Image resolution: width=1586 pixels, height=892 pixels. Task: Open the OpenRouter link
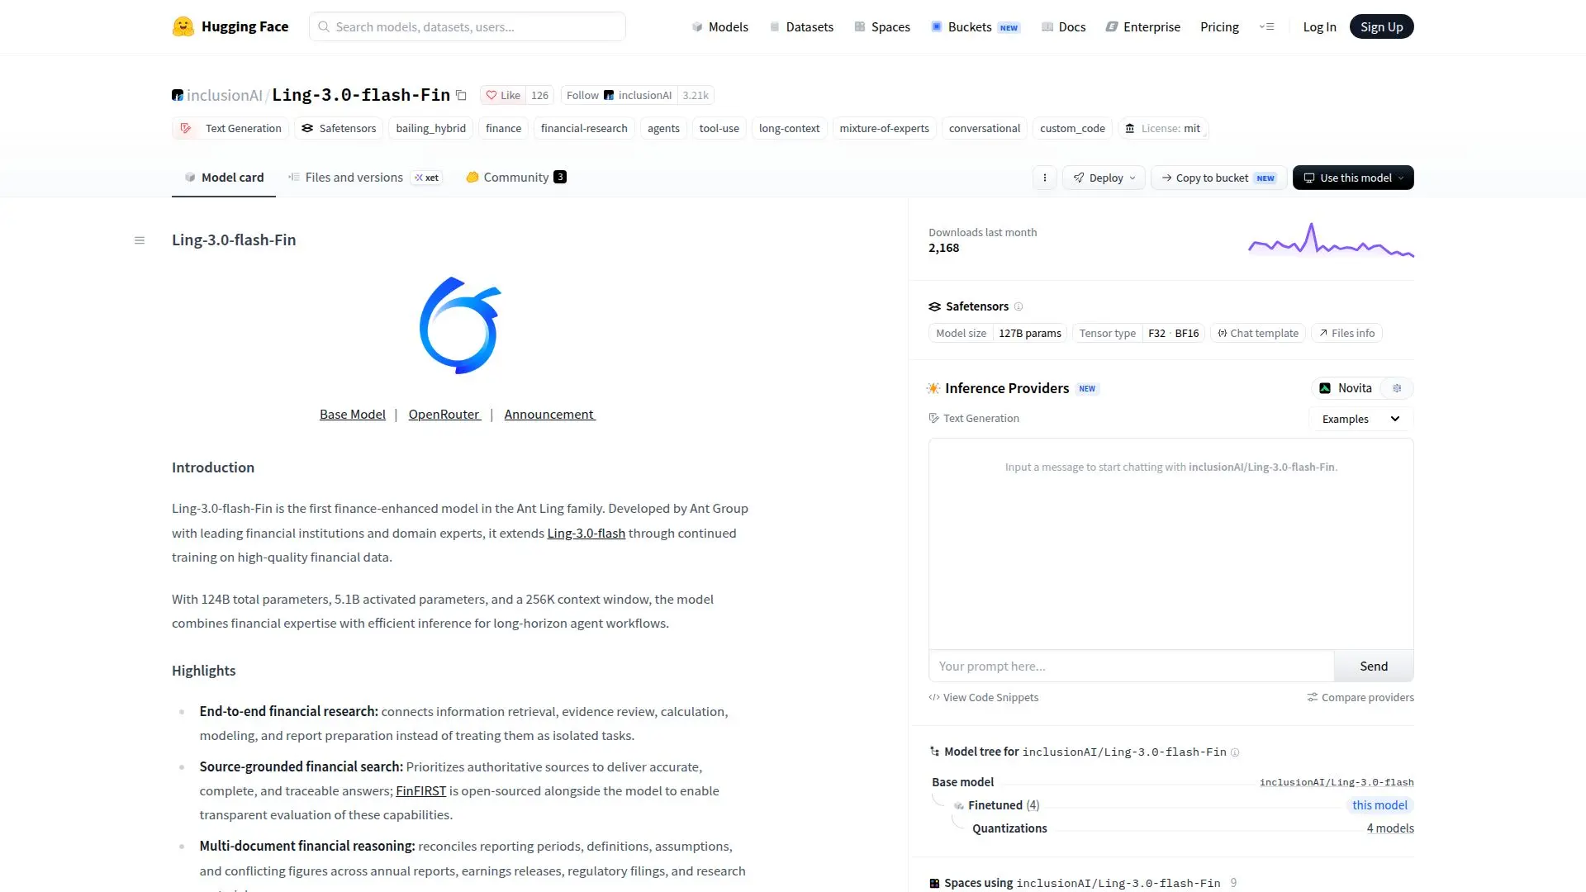point(444,414)
